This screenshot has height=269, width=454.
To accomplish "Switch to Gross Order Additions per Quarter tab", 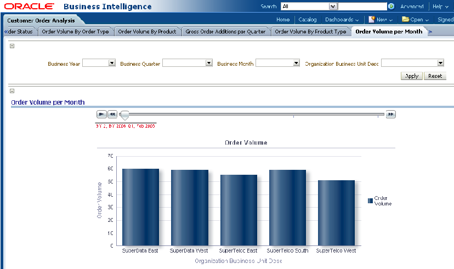I will pyautogui.click(x=225, y=32).
